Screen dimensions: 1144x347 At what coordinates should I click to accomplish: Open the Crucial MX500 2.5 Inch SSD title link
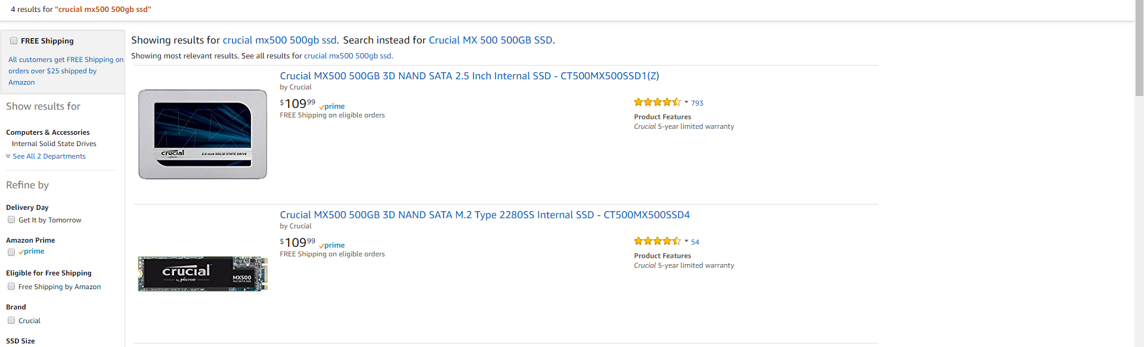[x=469, y=76]
